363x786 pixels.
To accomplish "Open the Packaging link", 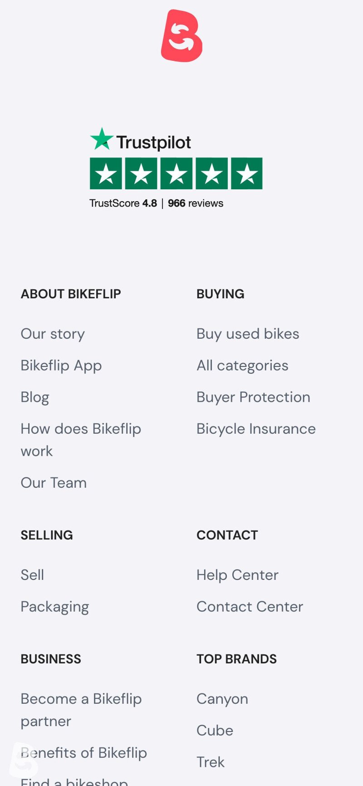I will point(55,607).
